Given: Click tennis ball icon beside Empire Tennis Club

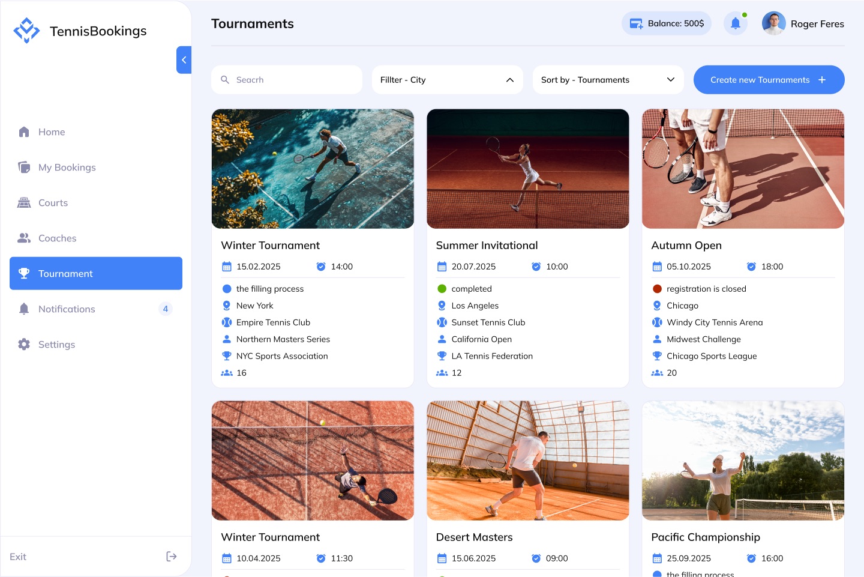Looking at the screenshot, I should (x=227, y=322).
